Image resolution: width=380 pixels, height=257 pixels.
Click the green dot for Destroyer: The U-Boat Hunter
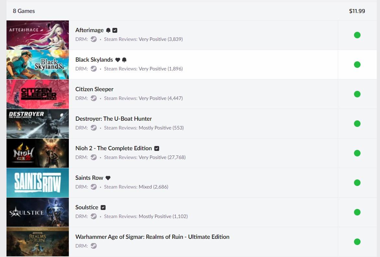pyautogui.click(x=357, y=124)
